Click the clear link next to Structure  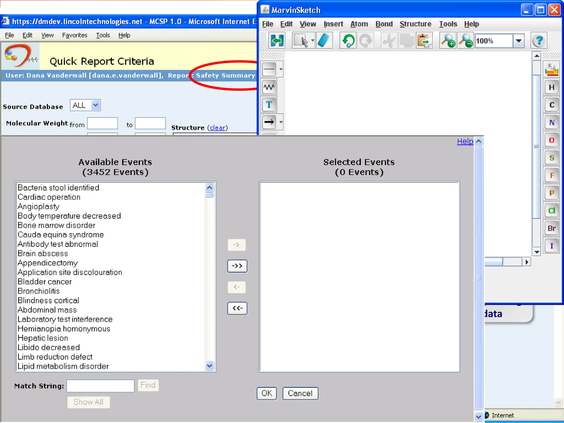(218, 128)
